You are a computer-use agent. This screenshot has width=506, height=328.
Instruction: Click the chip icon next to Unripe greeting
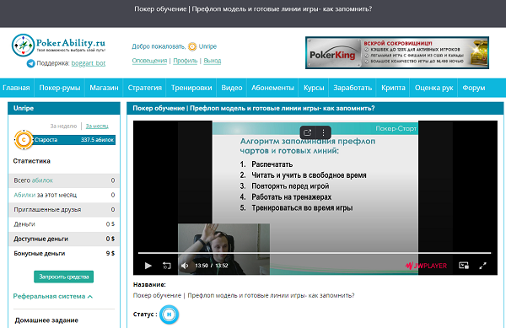192,46
